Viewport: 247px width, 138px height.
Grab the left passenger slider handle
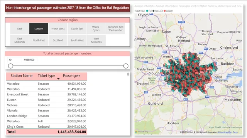point(10,66)
